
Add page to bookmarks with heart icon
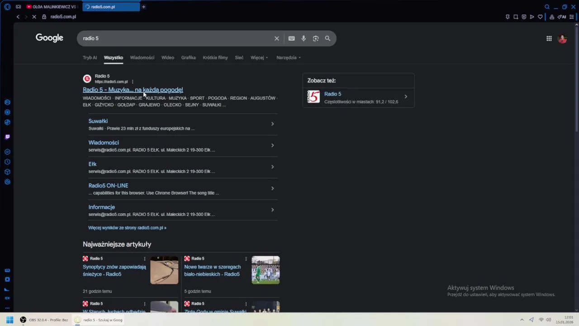click(x=540, y=17)
